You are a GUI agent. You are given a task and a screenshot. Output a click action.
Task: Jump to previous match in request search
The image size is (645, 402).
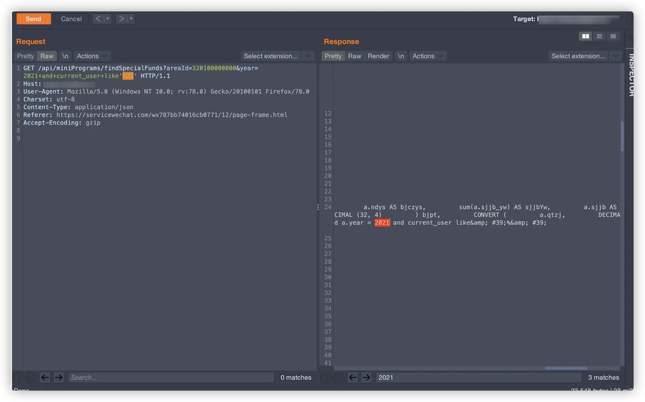click(45, 378)
